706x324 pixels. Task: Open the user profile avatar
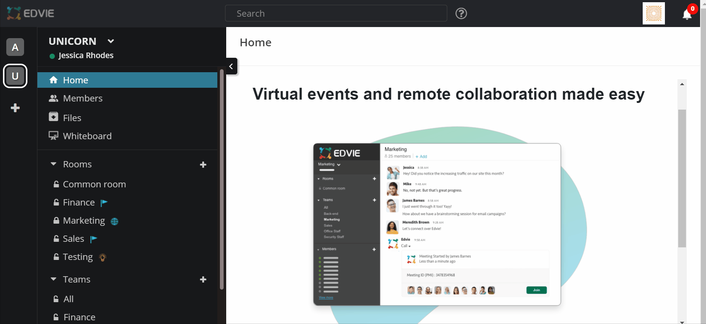click(653, 14)
